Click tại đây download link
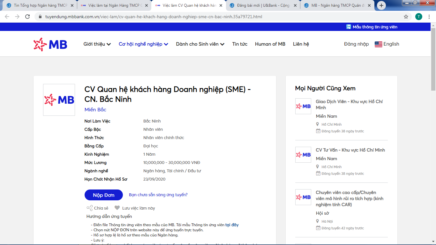The width and height of the screenshot is (436, 245). coord(232,225)
